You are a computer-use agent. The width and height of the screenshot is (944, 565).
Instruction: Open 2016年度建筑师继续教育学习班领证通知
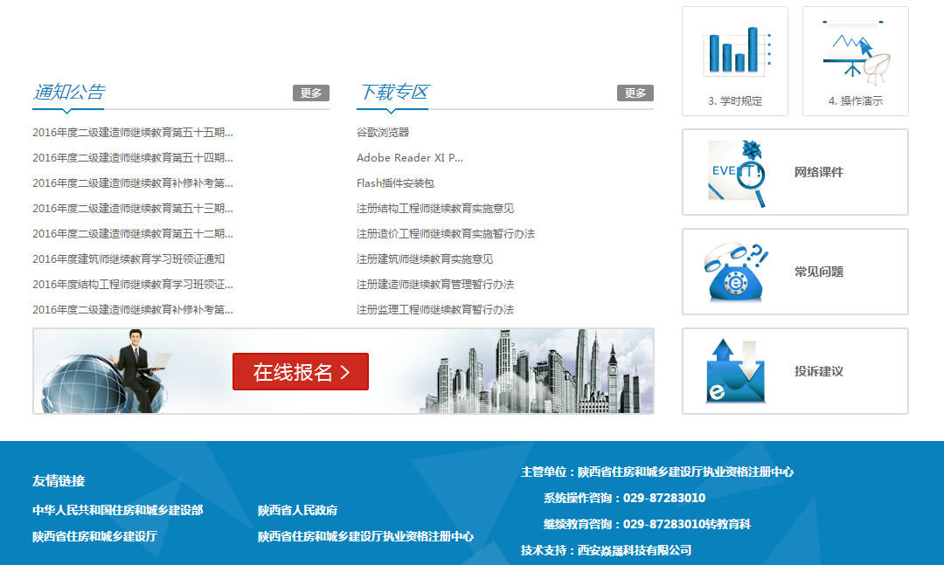click(128, 259)
